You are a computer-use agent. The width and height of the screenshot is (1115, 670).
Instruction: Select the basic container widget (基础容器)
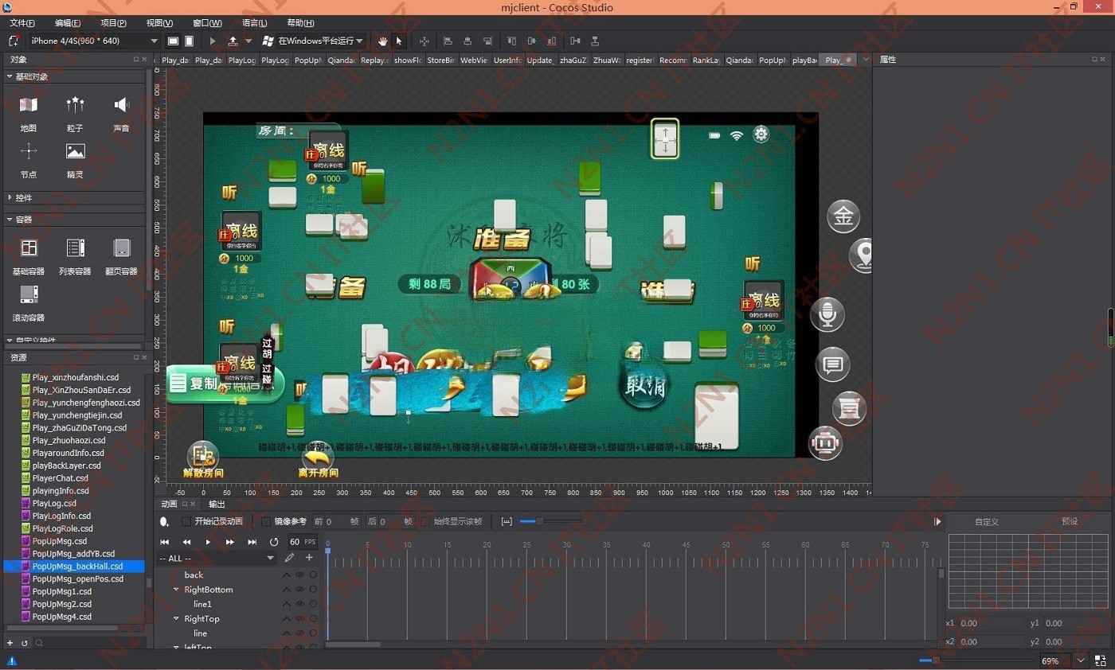pyautogui.click(x=29, y=256)
